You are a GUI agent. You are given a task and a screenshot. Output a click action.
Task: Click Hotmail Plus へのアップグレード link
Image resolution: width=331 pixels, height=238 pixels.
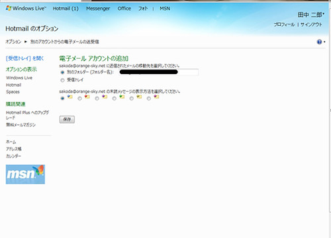[x=27, y=115]
